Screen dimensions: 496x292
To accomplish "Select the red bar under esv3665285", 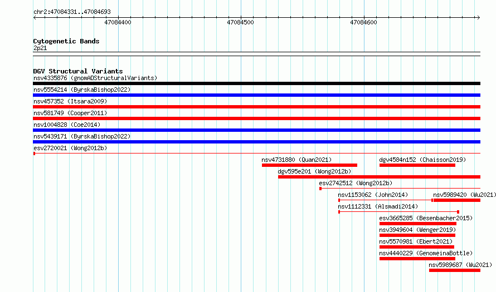I will [418, 224].
